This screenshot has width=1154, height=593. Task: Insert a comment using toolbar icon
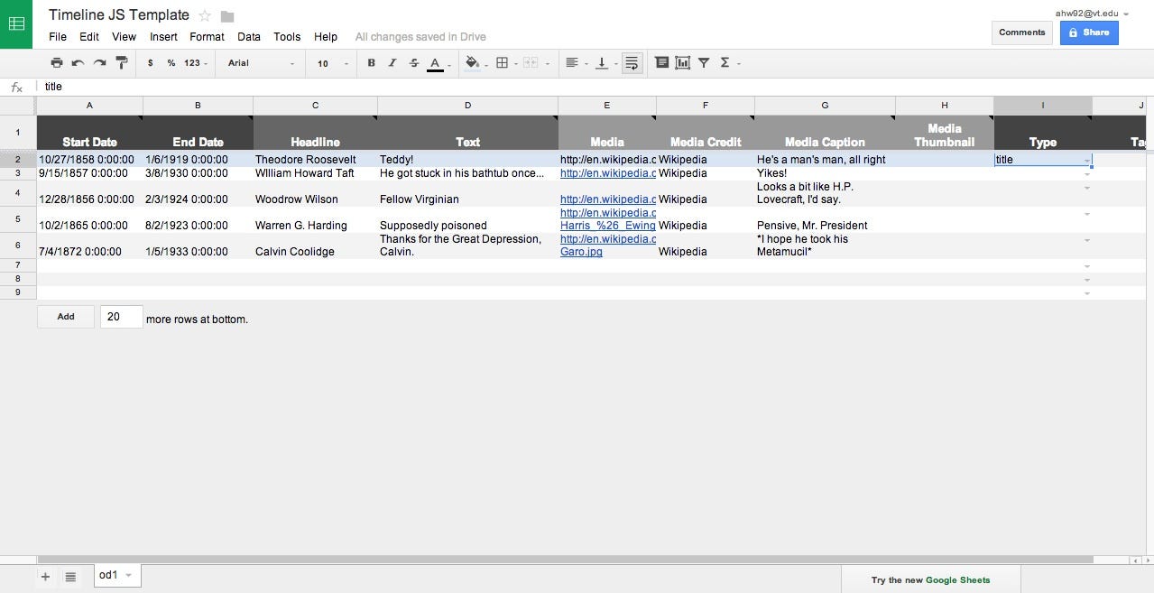[662, 62]
